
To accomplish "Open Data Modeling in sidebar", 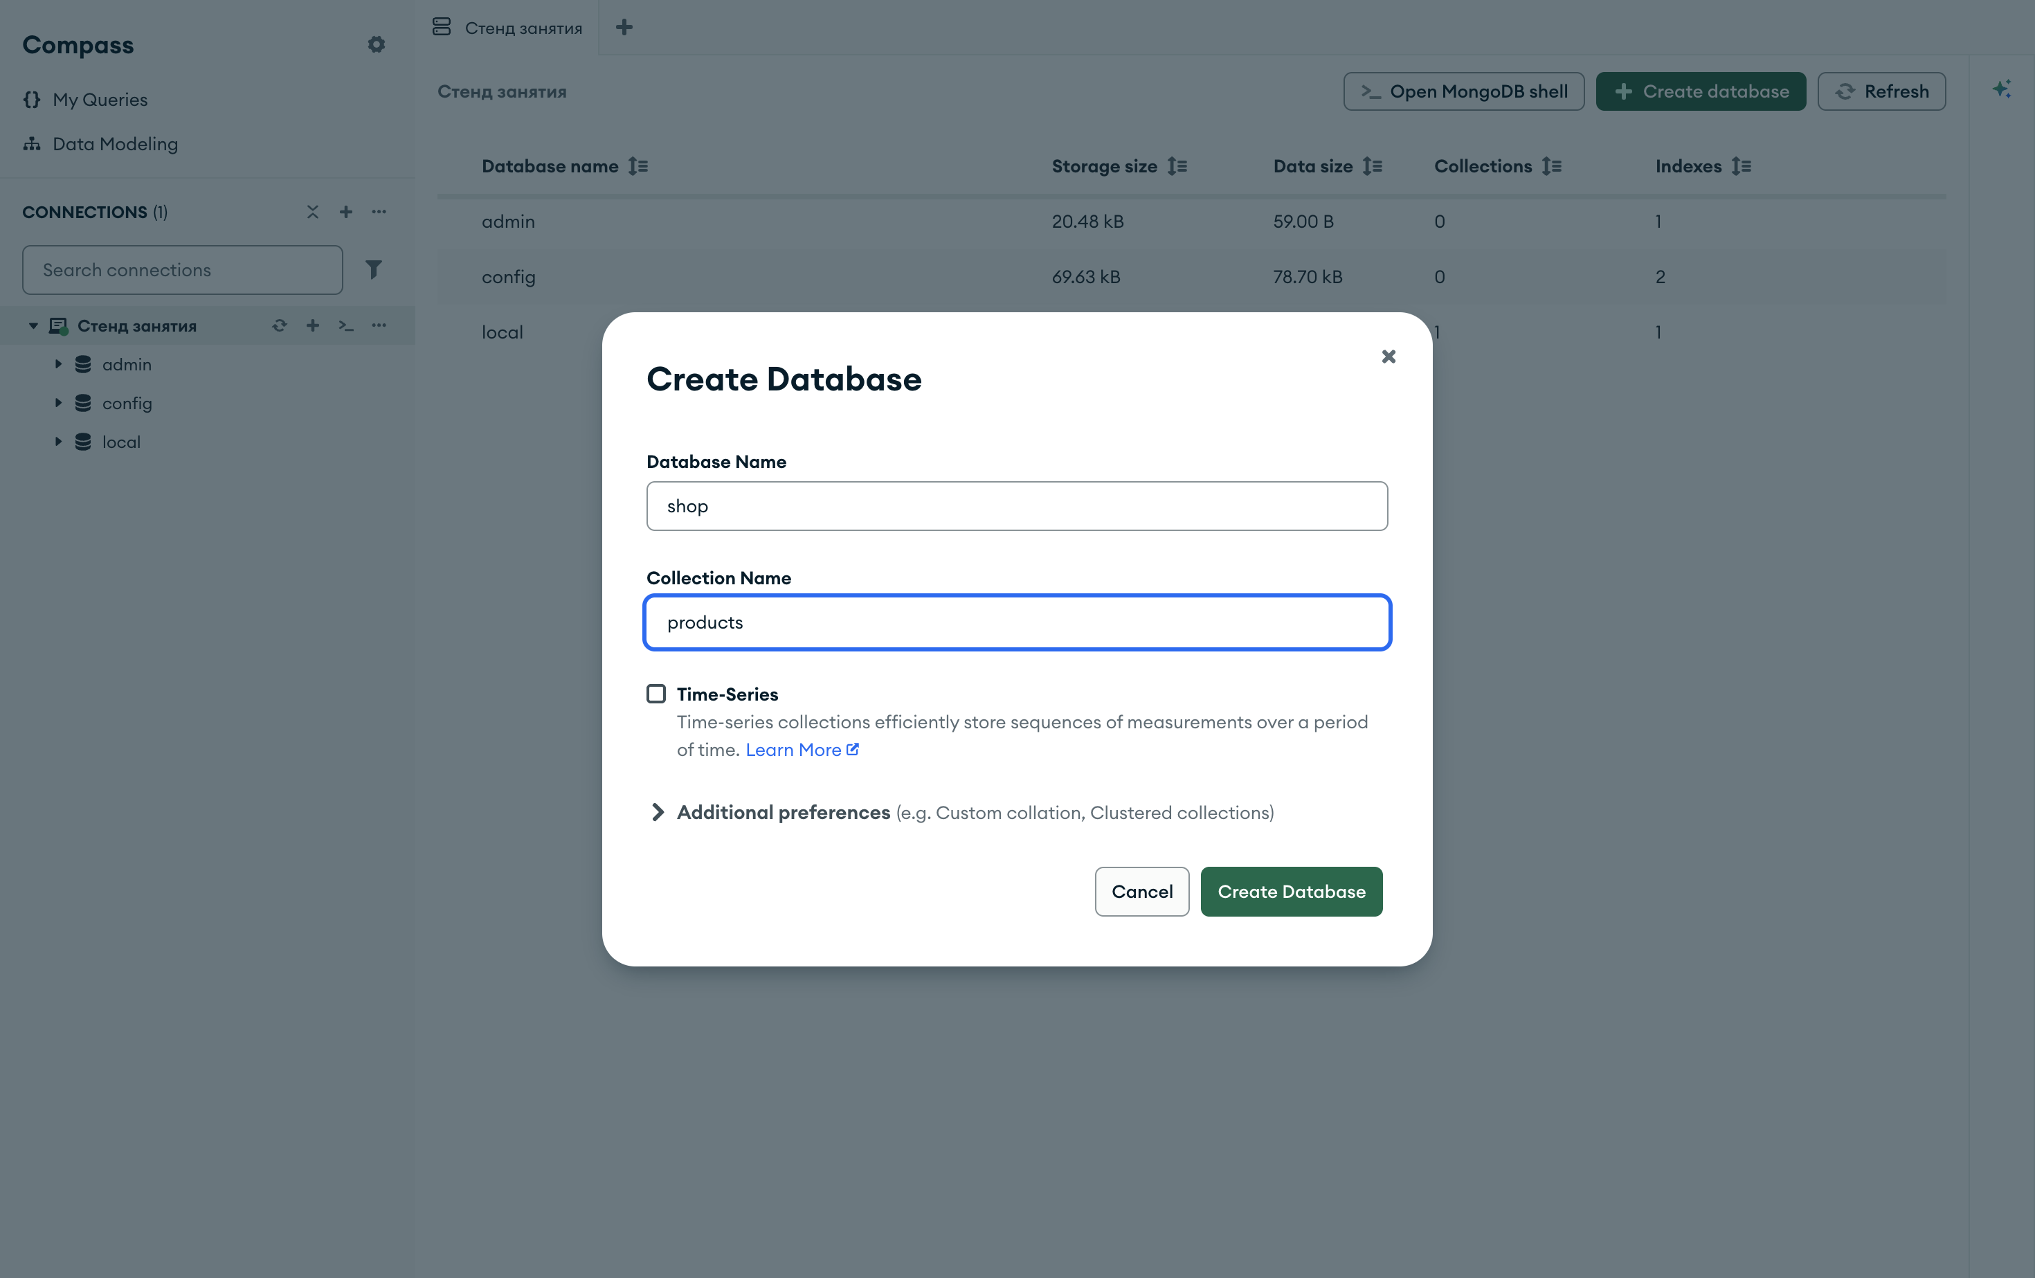I will tap(100, 144).
